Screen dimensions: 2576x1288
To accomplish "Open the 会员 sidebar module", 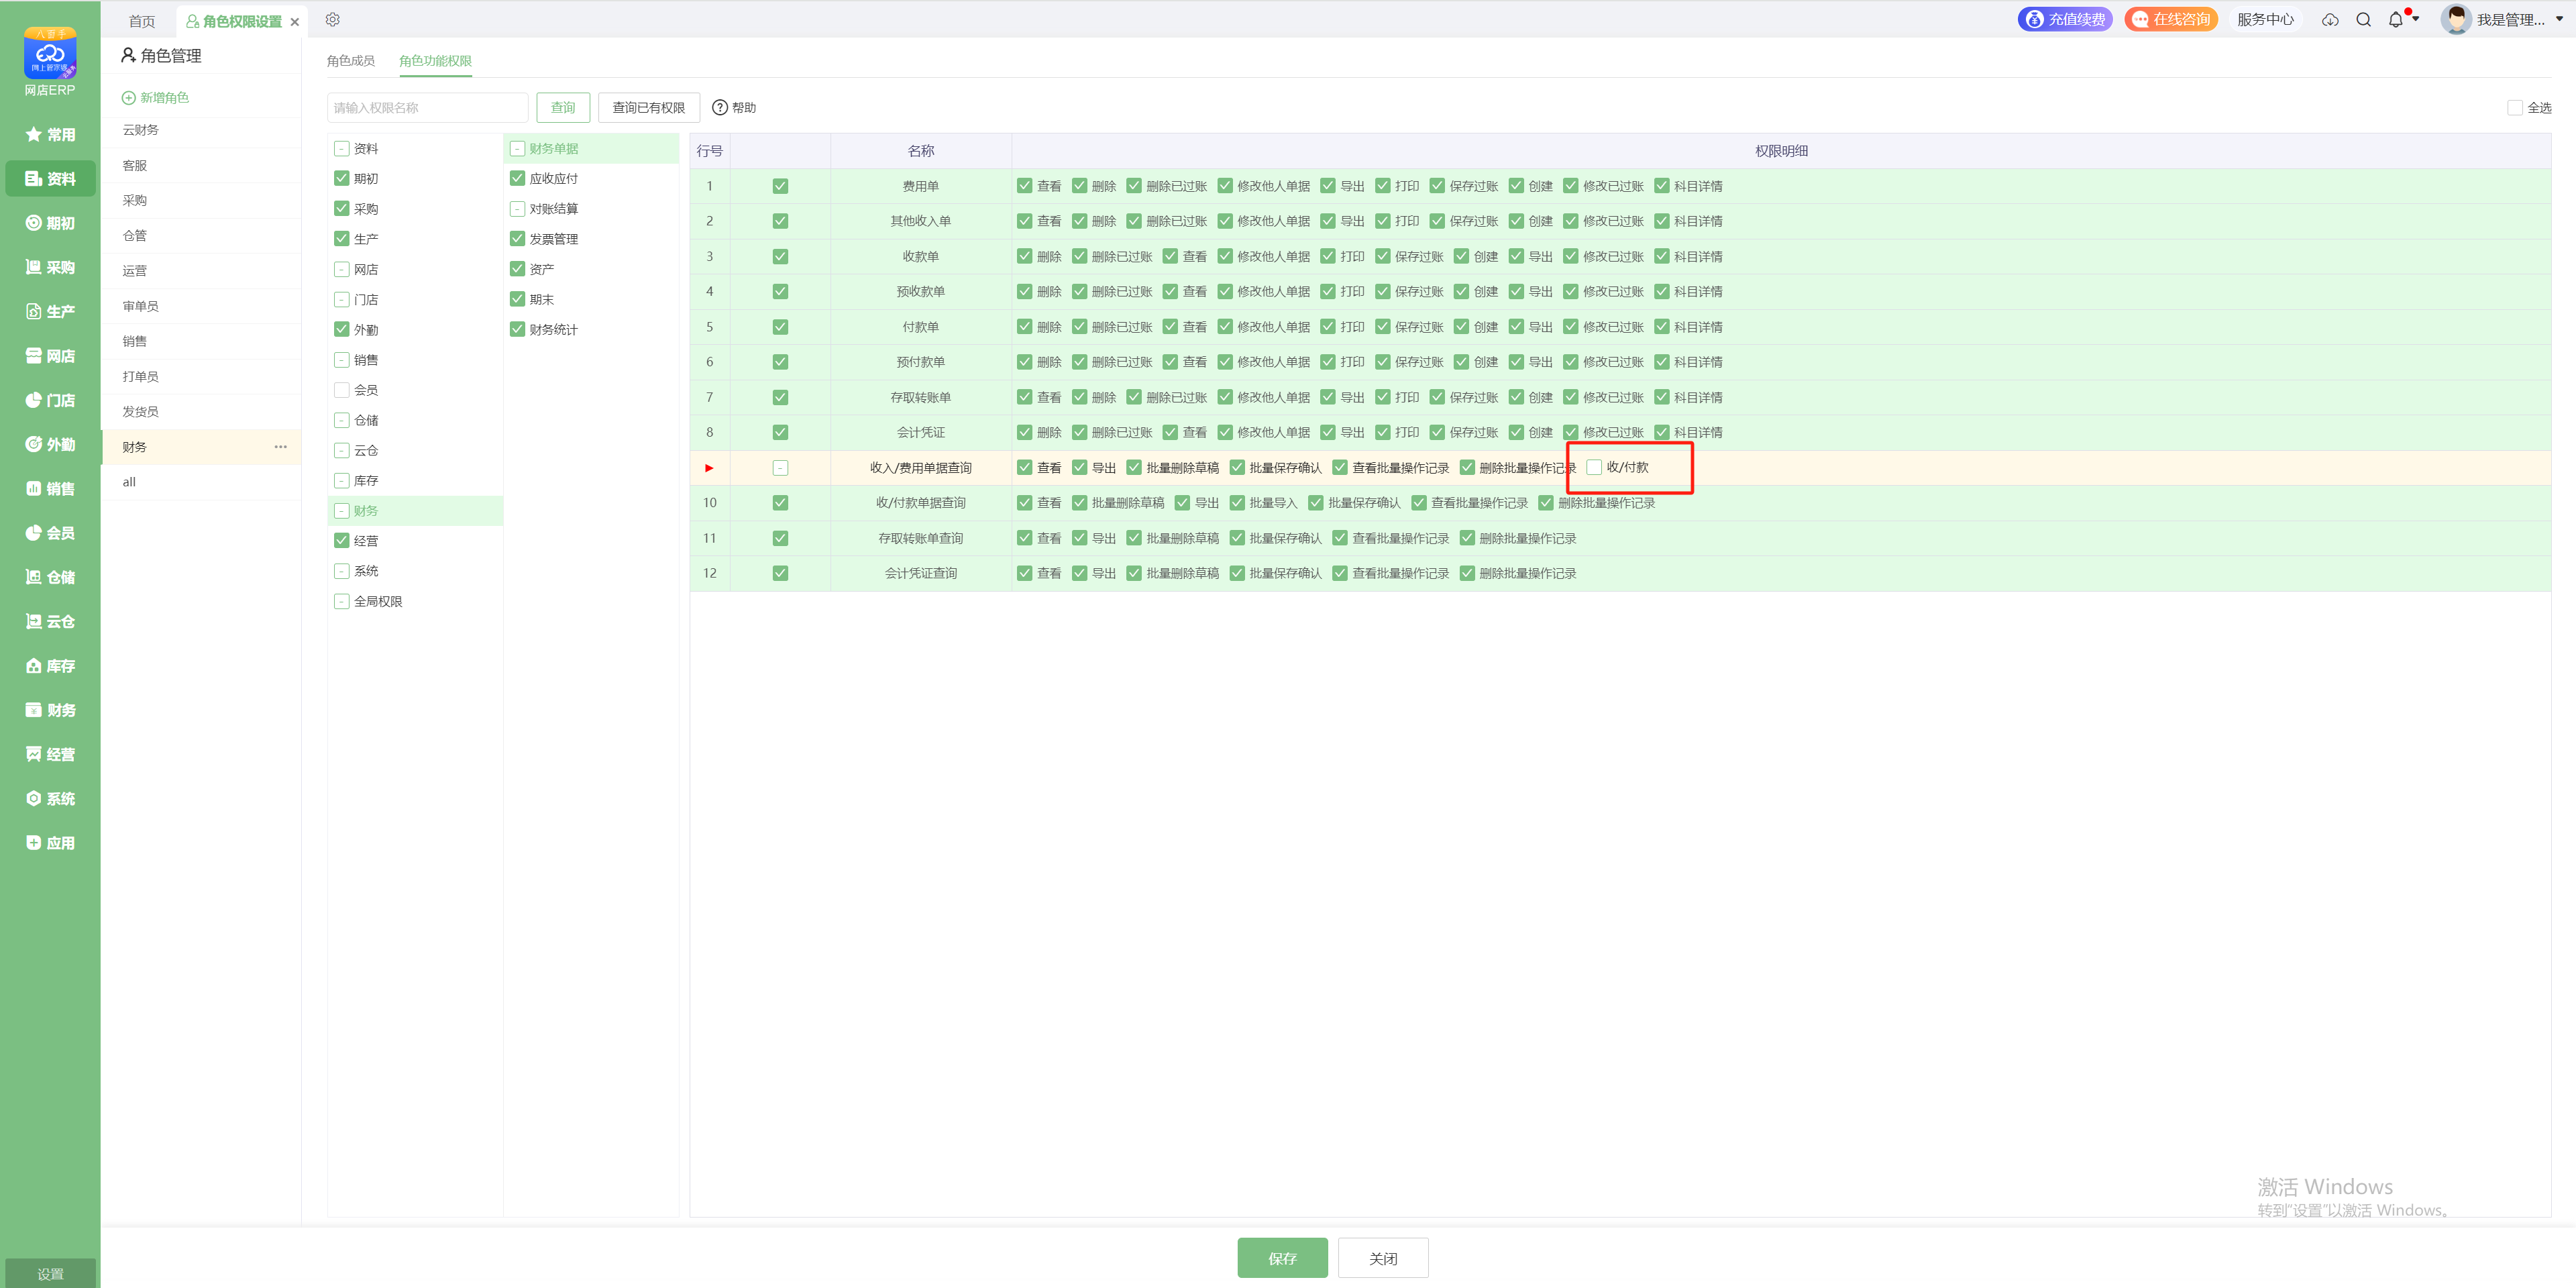I will 50,533.
